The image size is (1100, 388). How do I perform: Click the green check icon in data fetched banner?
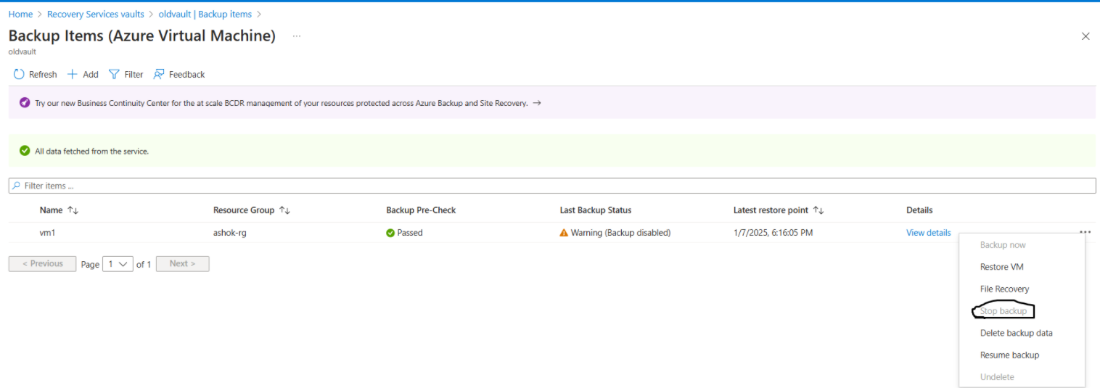(x=25, y=151)
